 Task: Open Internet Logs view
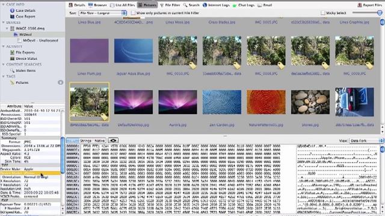[x=216, y=5]
